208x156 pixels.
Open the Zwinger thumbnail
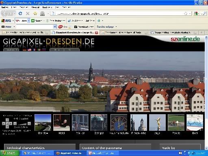tap(99, 122)
